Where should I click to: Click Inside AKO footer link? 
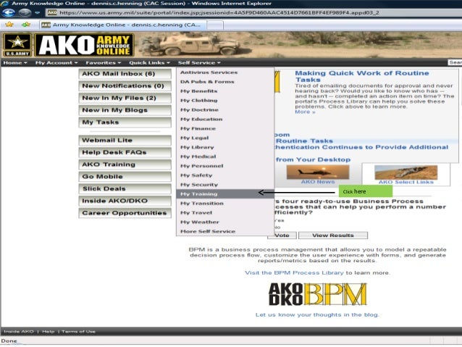[19, 331]
